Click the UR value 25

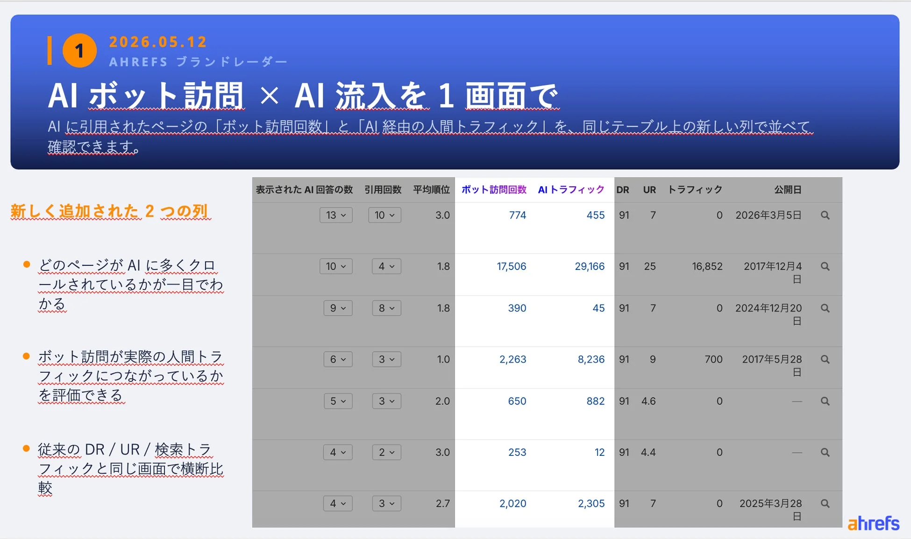[650, 266]
